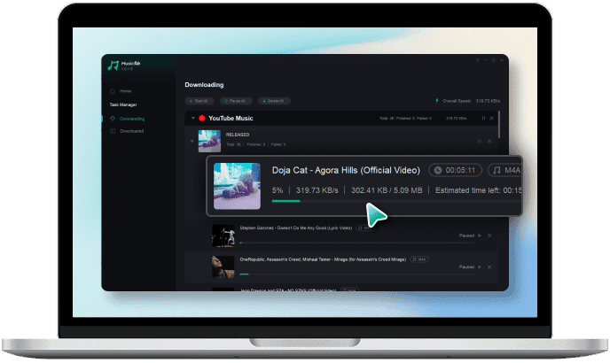Collapse the YouTube Music group
The width and height of the screenshot is (610, 363).
(x=193, y=118)
